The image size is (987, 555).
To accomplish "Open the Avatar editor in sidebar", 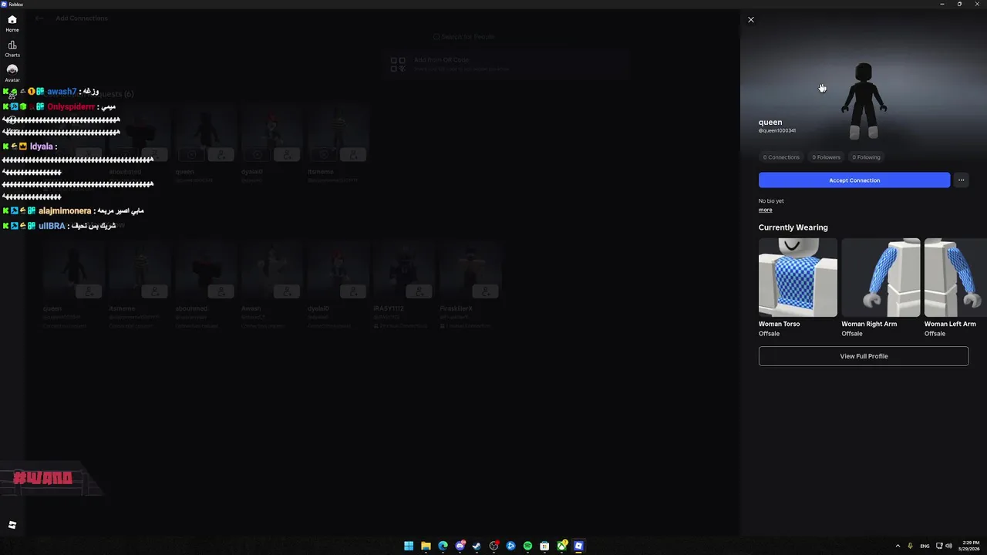I will click(x=12, y=73).
